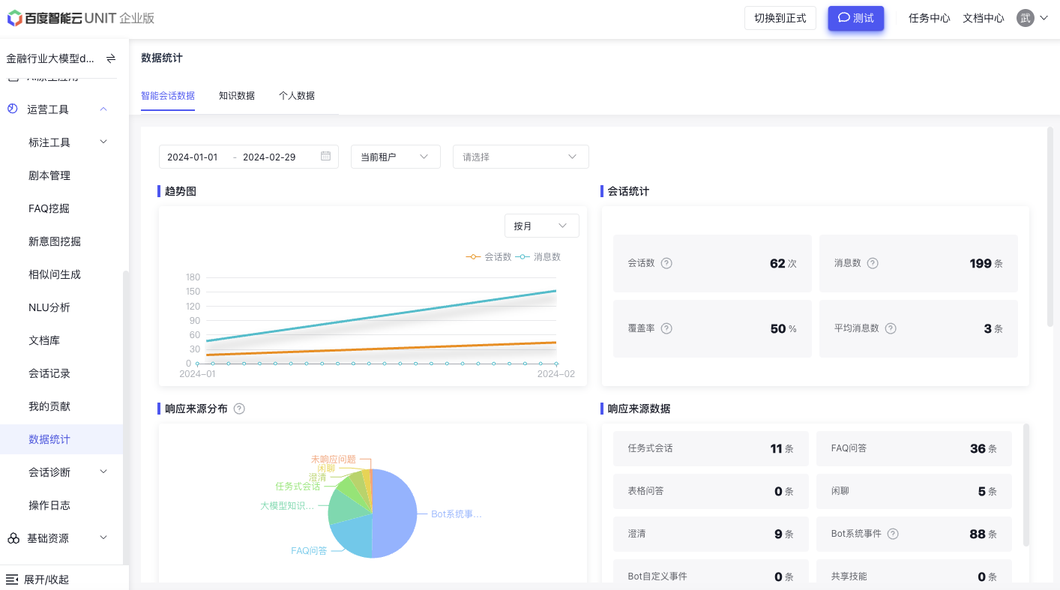Switch to 知识数据 tab
Viewport: 1060px width, 590px height.
click(x=237, y=96)
